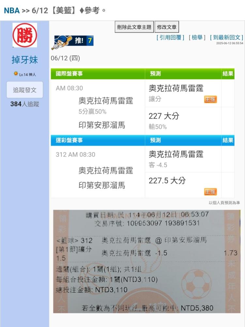The width and height of the screenshot is (245, 327).
Task: Click the 227 大分 prediction cell
Action: coord(183,121)
